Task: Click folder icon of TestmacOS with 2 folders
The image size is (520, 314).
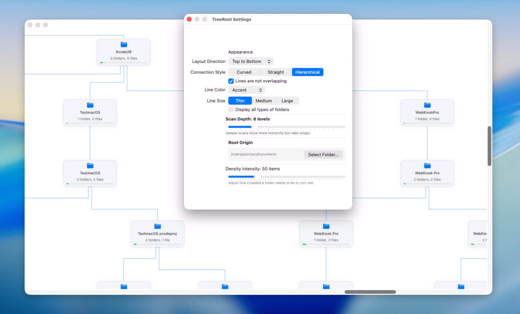Action: (x=90, y=166)
